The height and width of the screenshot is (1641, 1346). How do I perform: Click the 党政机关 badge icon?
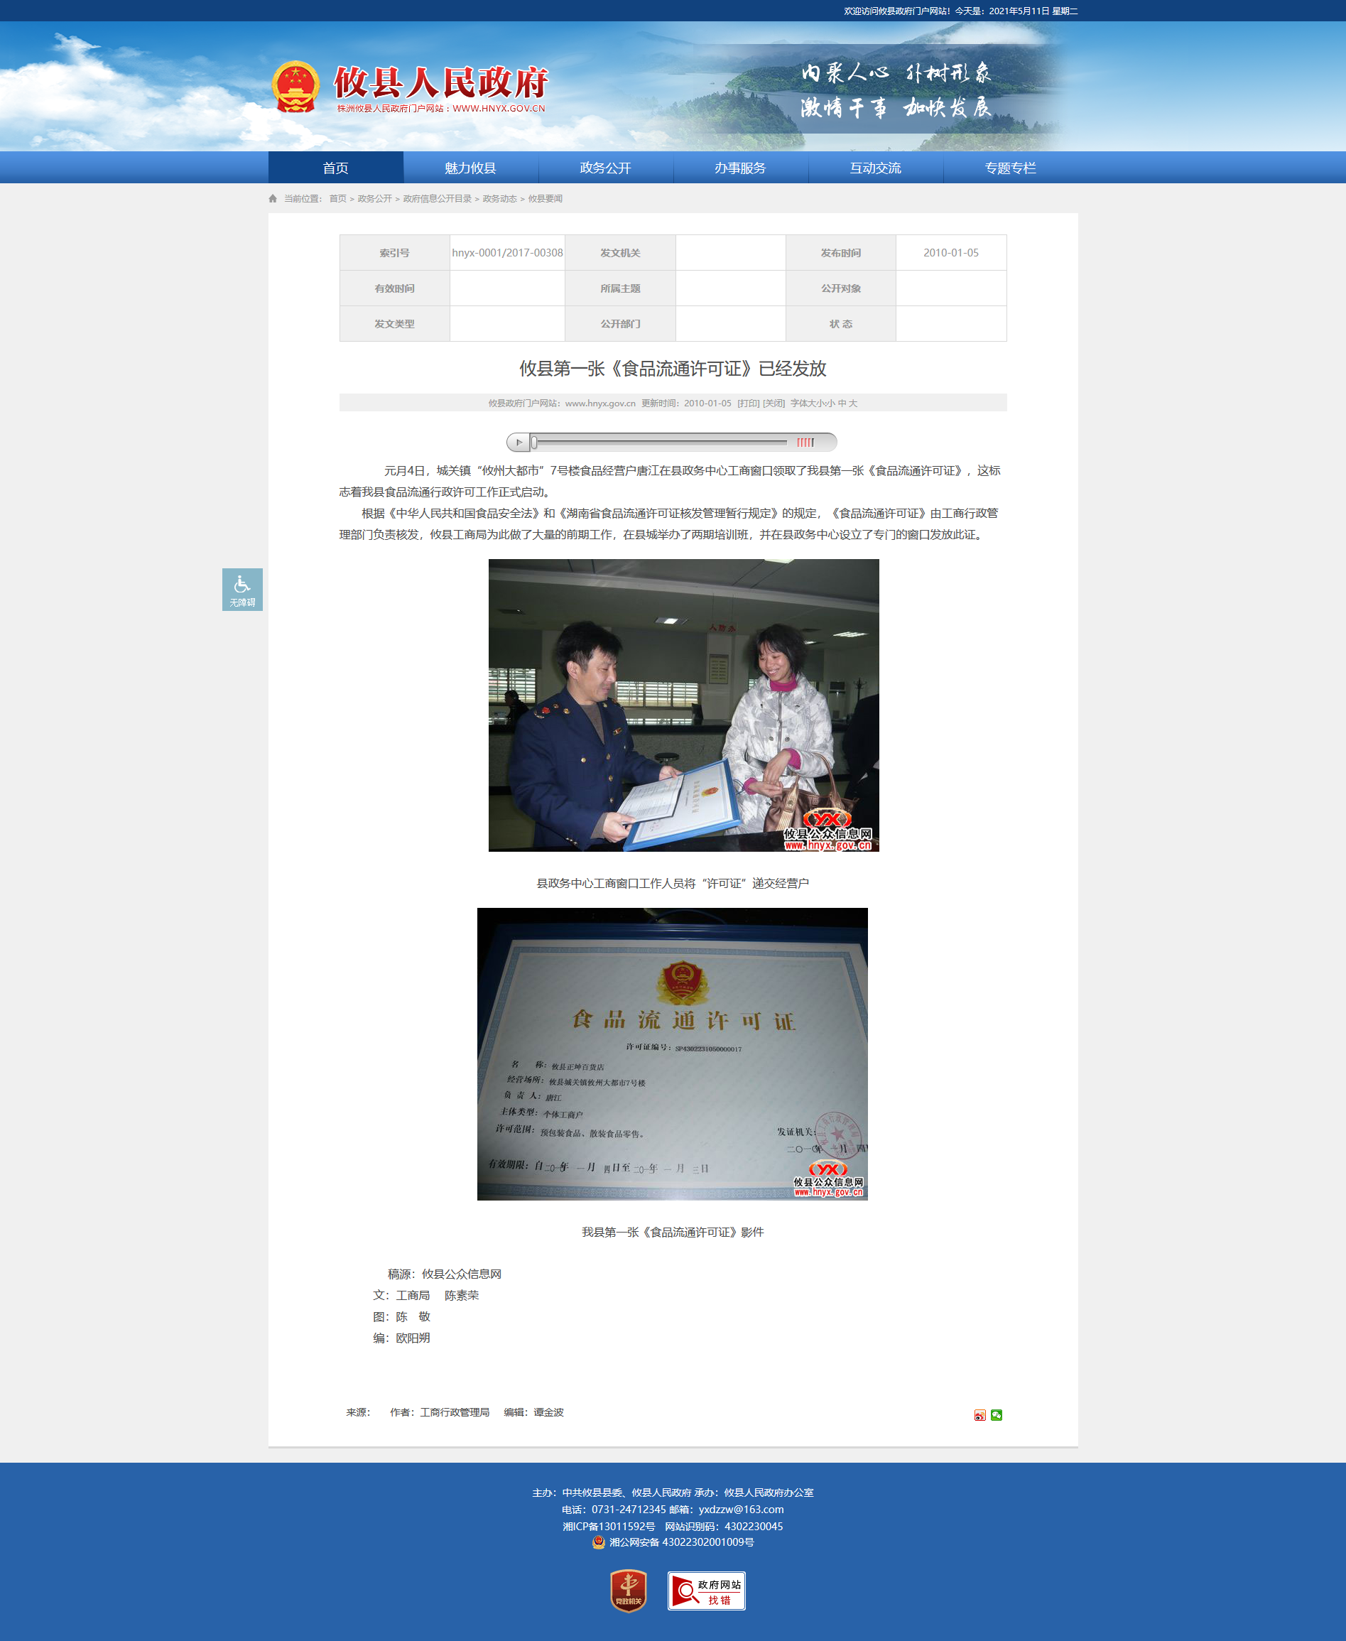pyautogui.click(x=628, y=1591)
